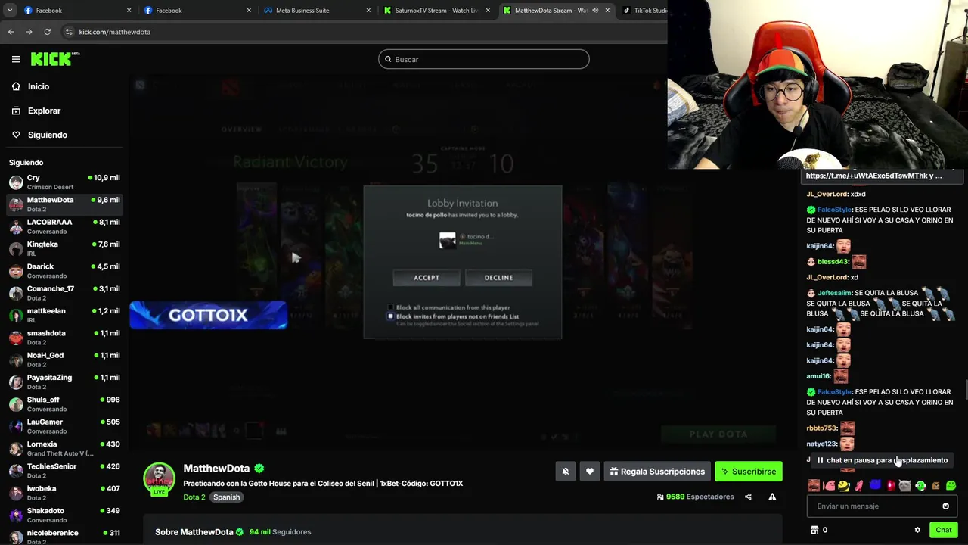Insert the green smiling blob emote

951,486
